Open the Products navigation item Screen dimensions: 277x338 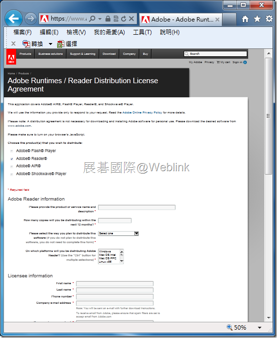25,54
